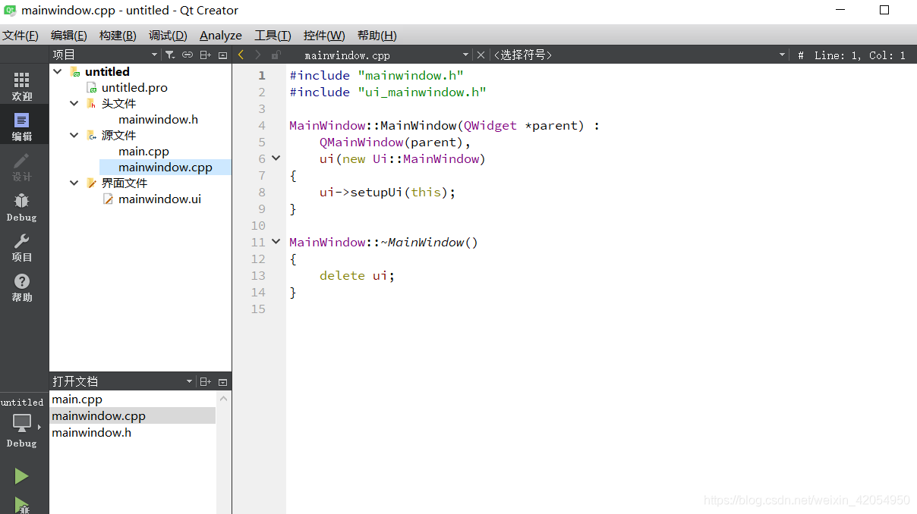Fold the destructor block at line 11
917x514 pixels.
point(276,242)
